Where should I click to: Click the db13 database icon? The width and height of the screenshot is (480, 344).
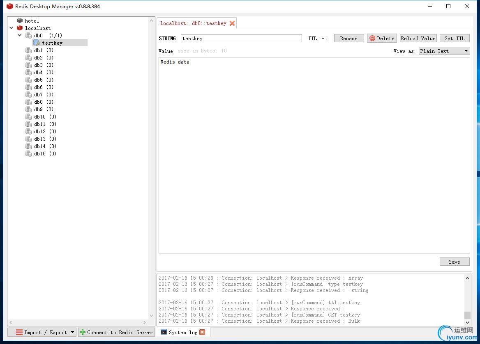(28, 139)
